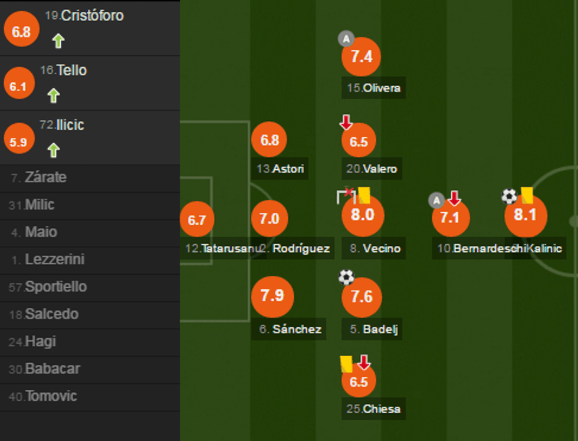Click the goal ball icon above Badelj

(x=346, y=277)
